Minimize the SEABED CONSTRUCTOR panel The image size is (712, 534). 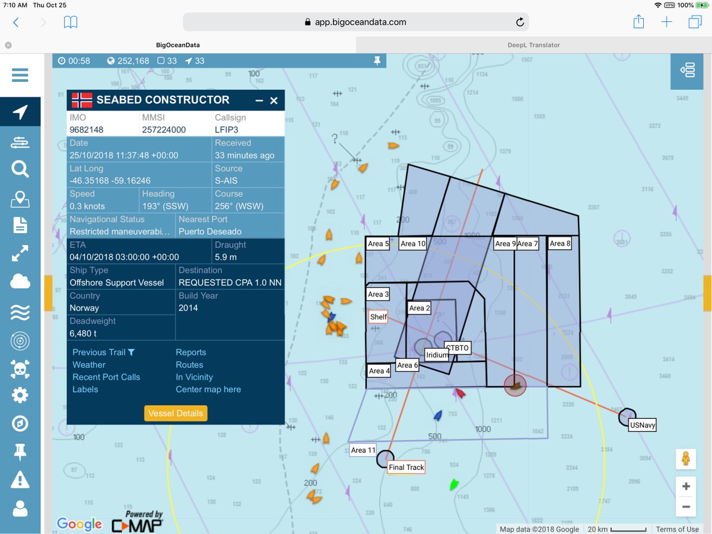pyautogui.click(x=259, y=100)
